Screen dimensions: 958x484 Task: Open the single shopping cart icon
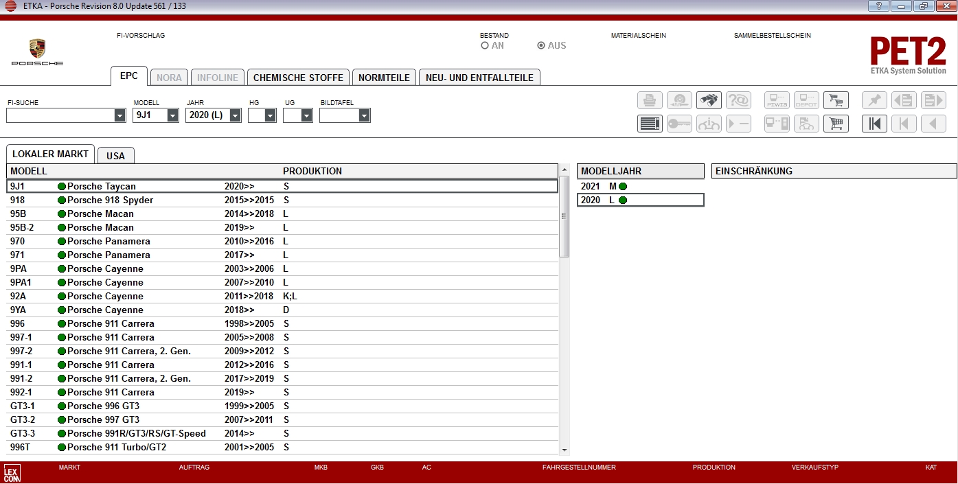pyautogui.click(x=836, y=124)
